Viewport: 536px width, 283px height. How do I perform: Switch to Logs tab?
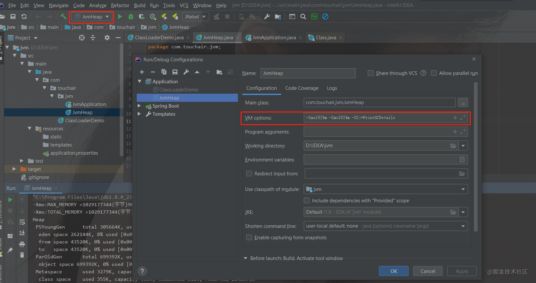click(332, 88)
